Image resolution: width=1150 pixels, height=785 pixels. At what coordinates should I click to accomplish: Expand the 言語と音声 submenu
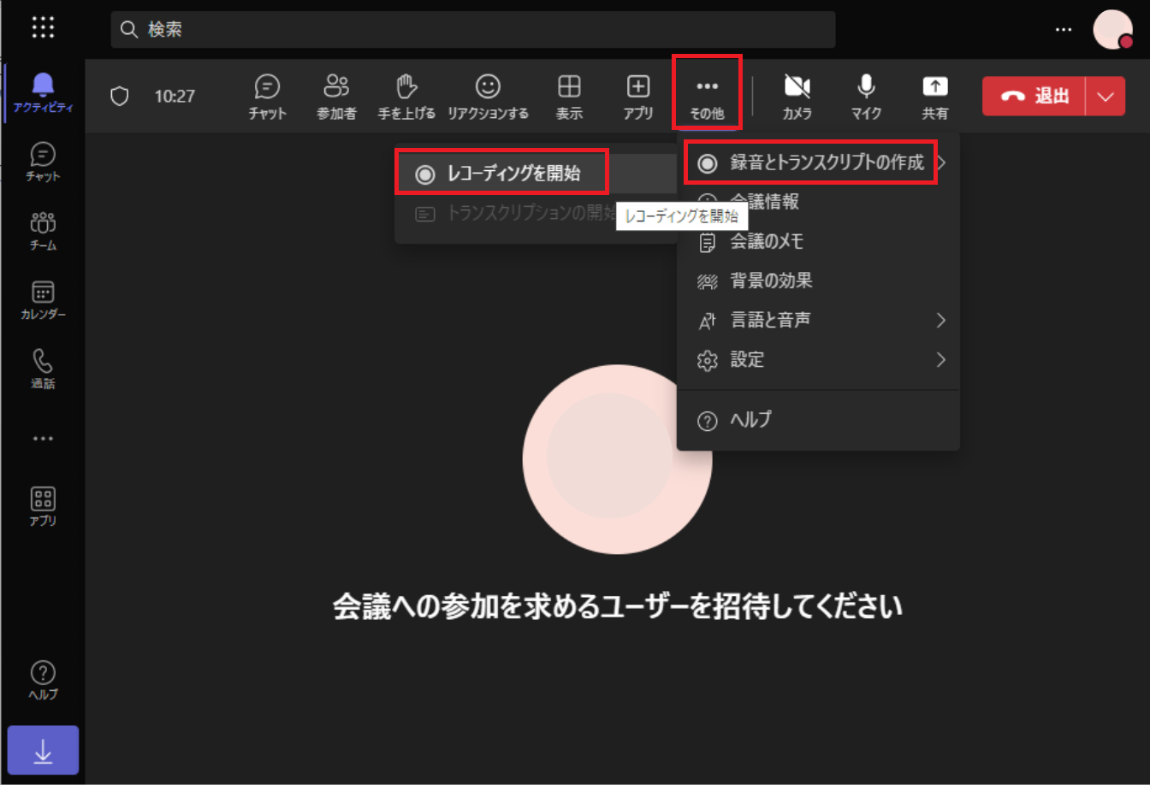(x=820, y=320)
